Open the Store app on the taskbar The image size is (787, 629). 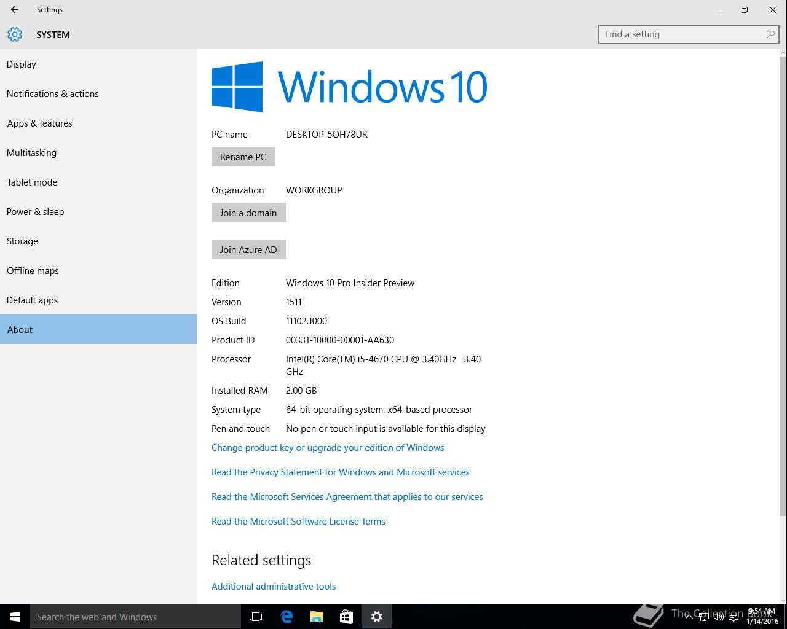pos(346,617)
